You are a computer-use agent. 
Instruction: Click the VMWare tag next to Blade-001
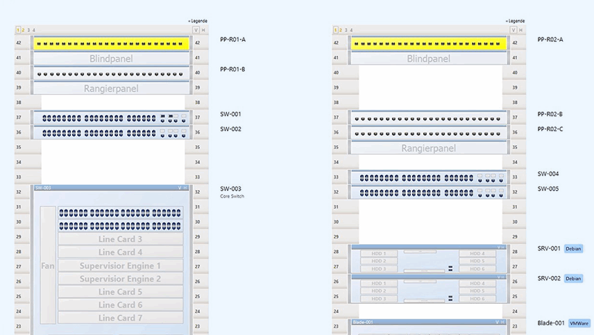click(579, 323)
